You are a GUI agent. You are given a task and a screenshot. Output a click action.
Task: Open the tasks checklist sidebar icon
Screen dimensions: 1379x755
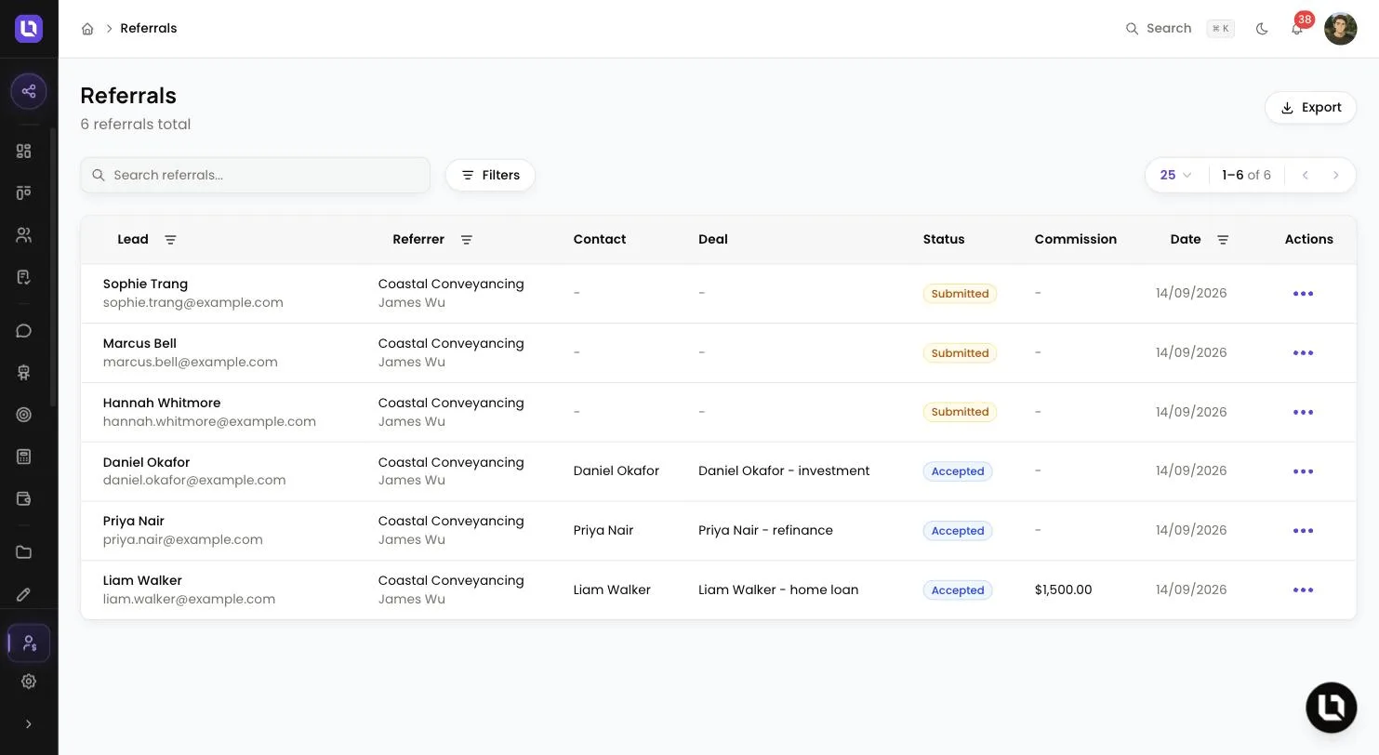tap(24, 277)
